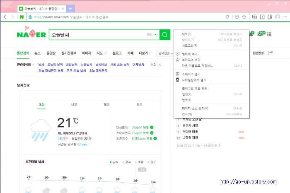The image size is (290, 193).
Task: Select 날씨 option in hourly weather chart
Action: coord(114,162)
